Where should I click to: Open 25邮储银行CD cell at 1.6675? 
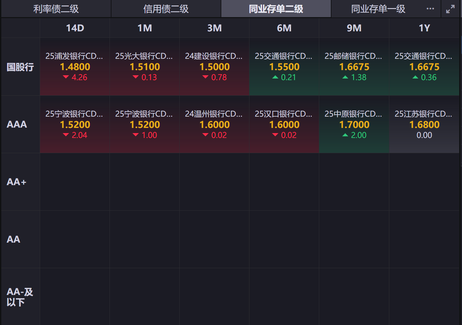pos(354,67)
